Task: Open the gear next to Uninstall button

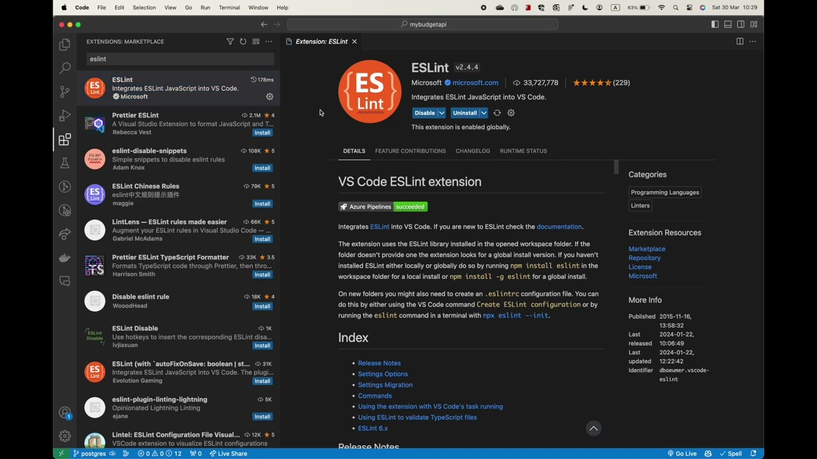Action: [x=511, y=113]
